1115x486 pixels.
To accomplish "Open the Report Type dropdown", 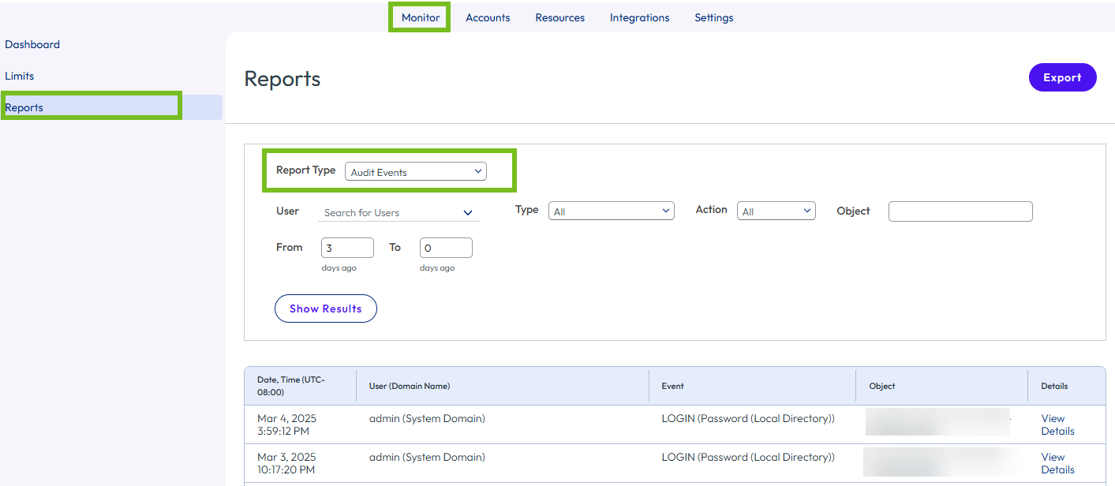I will (x=416, y=171).
